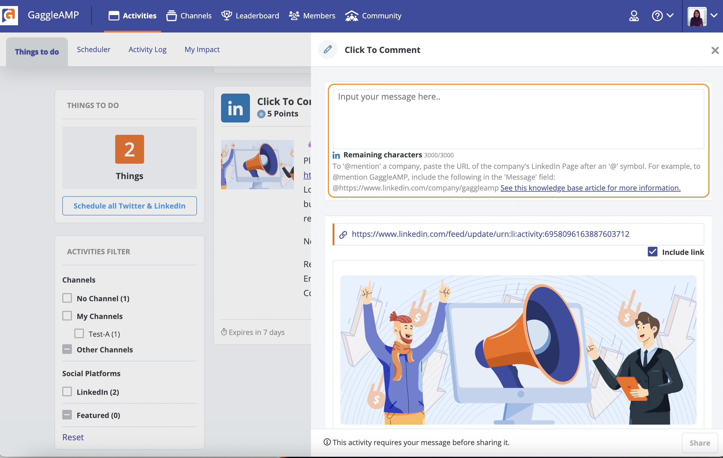Click the pencil edit icon beside Click To Comment
This screenshot has width=723, height=458.
pyautogui.click(x=328, y=49)
